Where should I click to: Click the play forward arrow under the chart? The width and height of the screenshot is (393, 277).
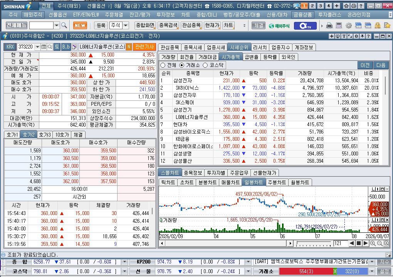click(x=365, y=243)
